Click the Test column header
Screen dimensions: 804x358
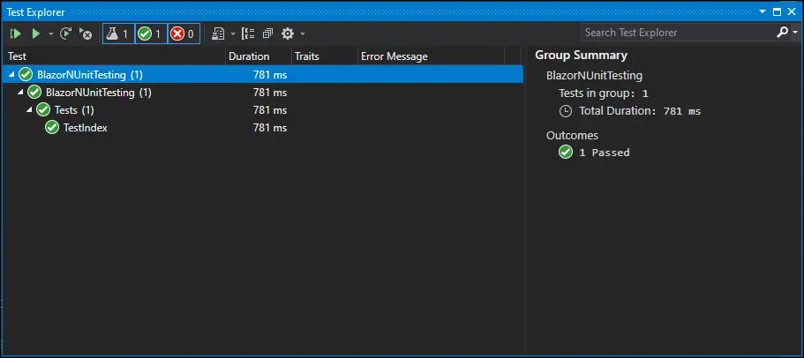pyautogui.click(x=114, y=56)
